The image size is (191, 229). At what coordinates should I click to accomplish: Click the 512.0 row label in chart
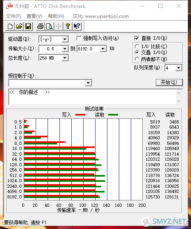click(x=15, y=175)
